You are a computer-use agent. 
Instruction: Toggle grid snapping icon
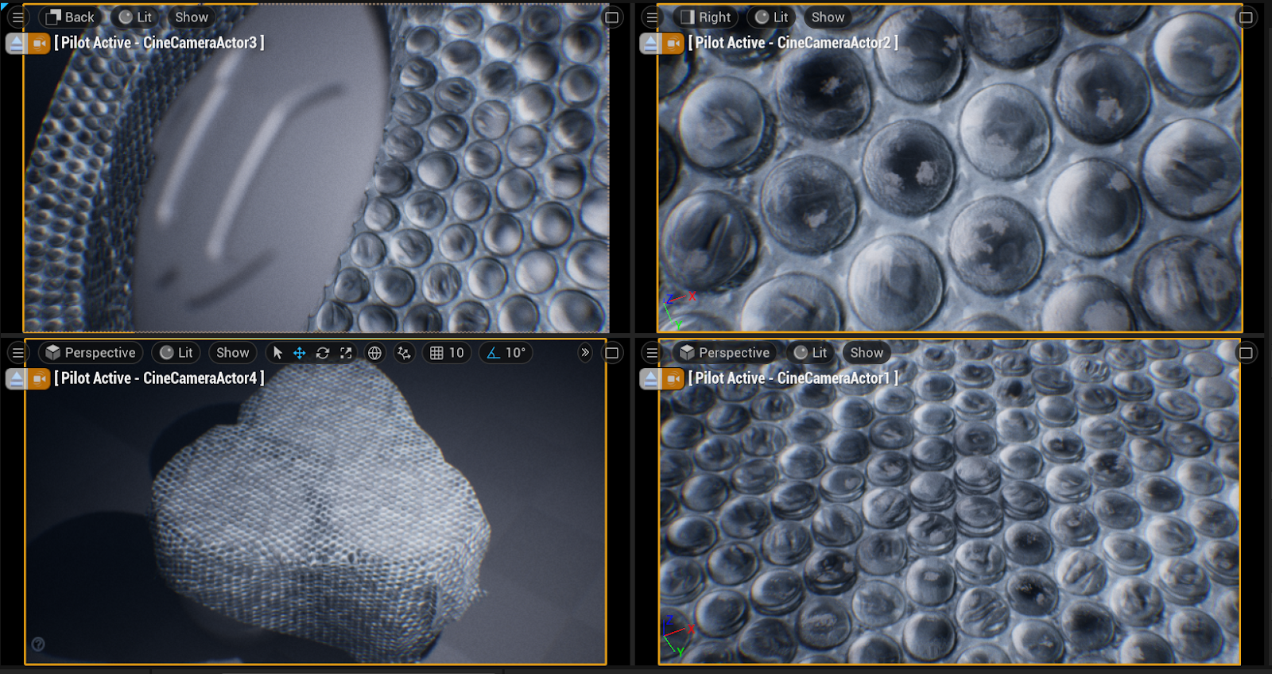436,352
